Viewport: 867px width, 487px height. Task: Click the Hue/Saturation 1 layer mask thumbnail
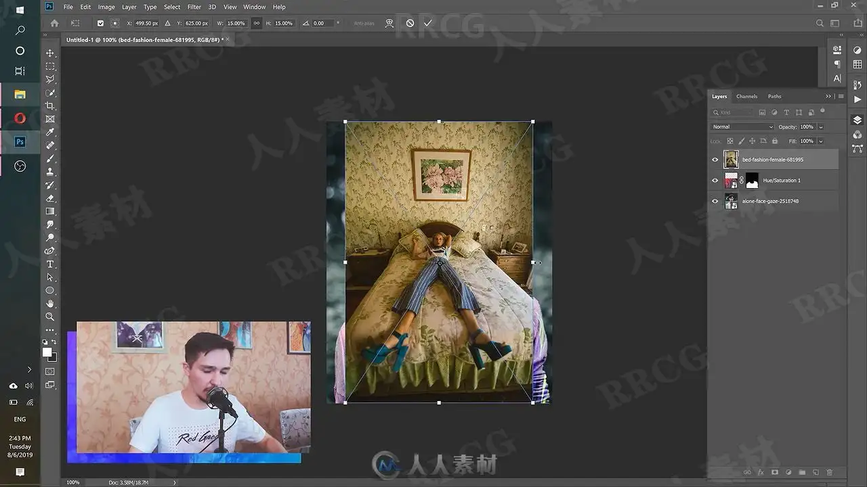pyautogui.click(x=752, y=181)
